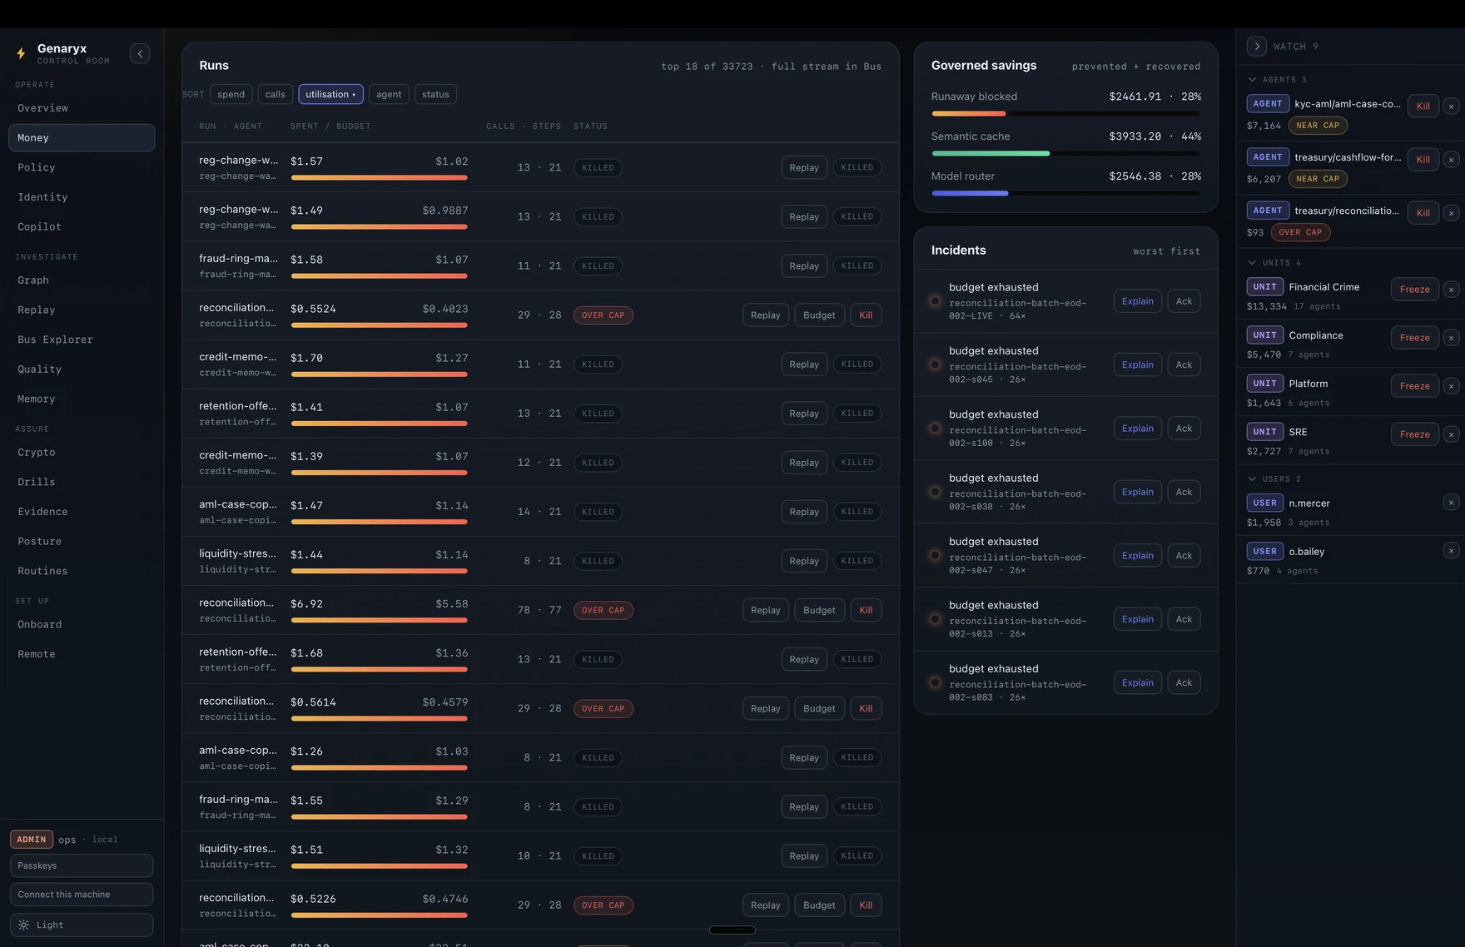The image size is (1465, 947).
Task: Expand the Watch panel arrow button
Action: click(x=1257, y=47)
